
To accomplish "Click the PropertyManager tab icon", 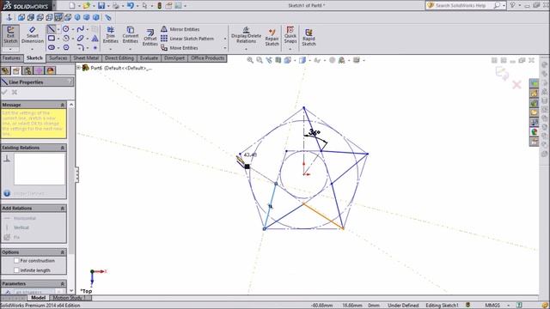I will click(x=16, y=70).
